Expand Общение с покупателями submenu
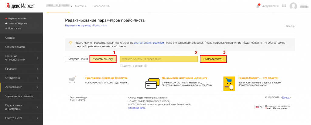Screen dimensions: 311x125 tap(37, 58)
